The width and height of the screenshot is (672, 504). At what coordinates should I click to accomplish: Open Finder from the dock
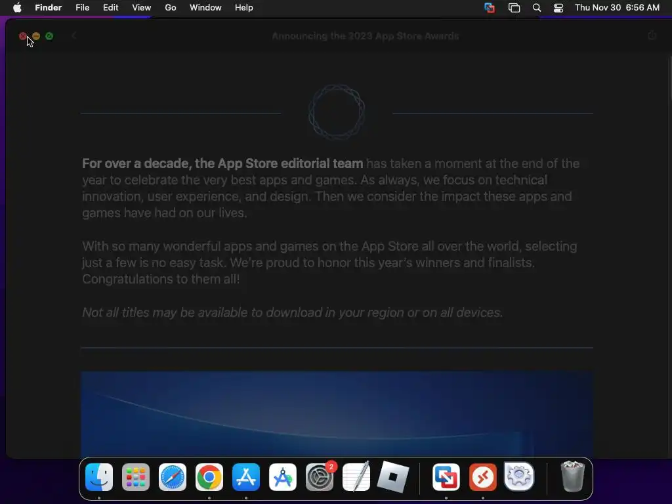click(99, 477)
